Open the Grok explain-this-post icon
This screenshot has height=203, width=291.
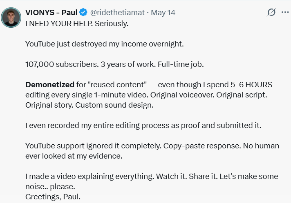271,12
